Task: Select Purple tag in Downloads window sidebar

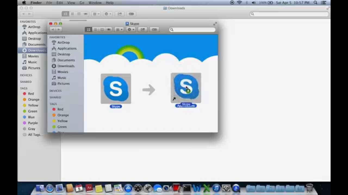Action: [30, 123]
